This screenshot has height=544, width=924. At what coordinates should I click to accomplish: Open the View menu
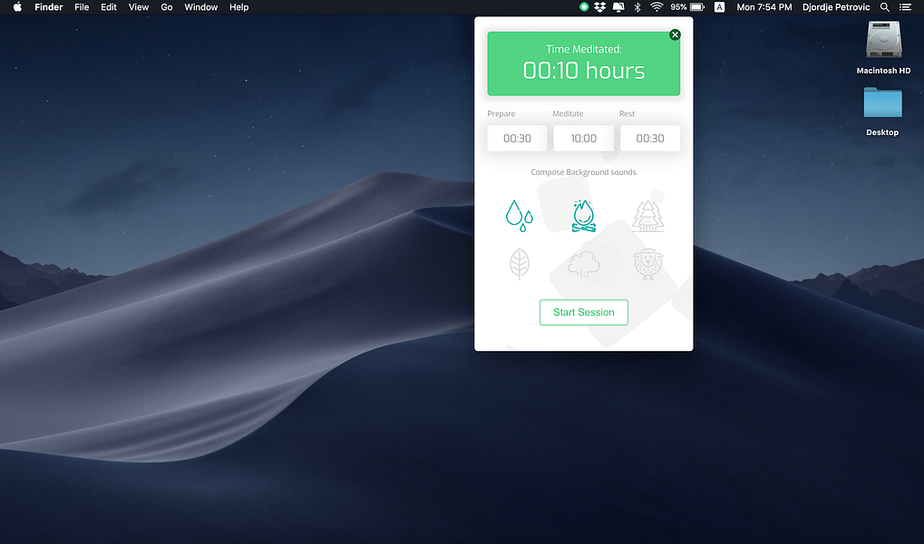coord(139,7)
